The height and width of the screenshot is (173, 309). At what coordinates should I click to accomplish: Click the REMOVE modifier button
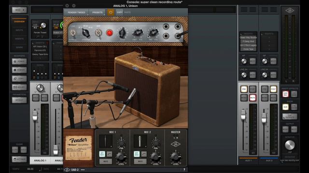click(19, 70)
